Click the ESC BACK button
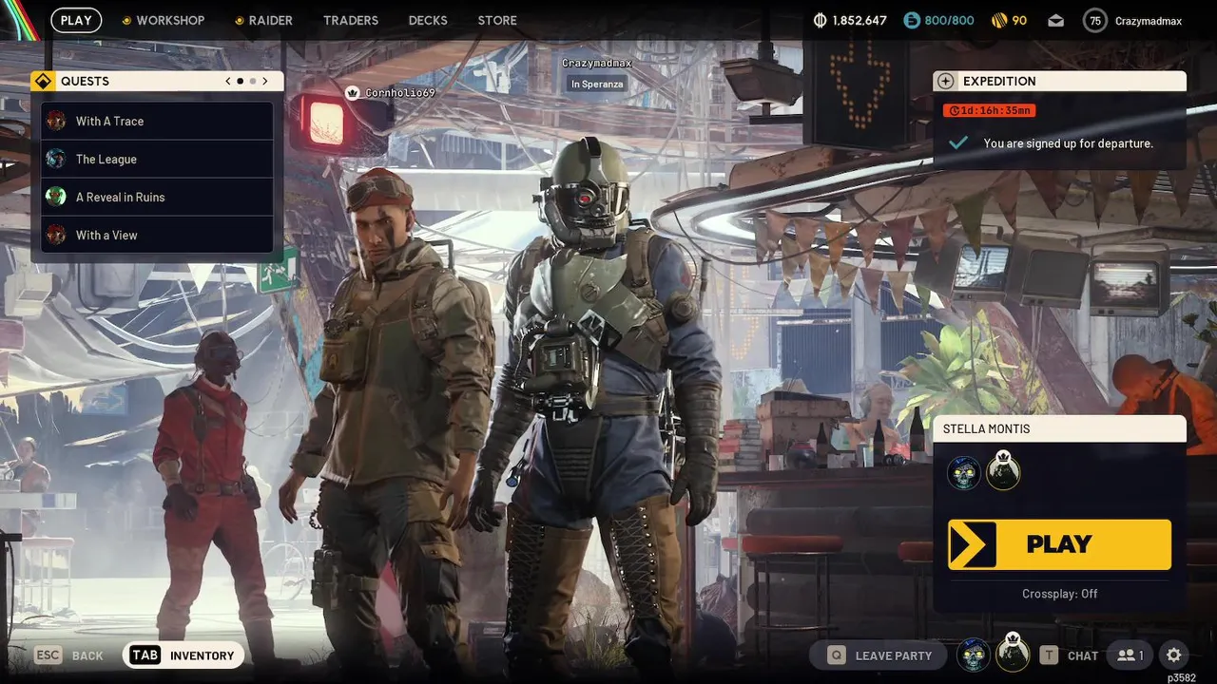The height and width of the screenshot is (684, 1217). click(69, 655)
